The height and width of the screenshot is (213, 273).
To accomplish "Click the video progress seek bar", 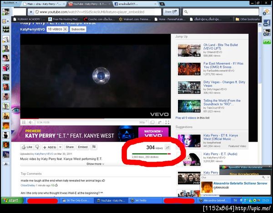I will (x=96, y=119).
